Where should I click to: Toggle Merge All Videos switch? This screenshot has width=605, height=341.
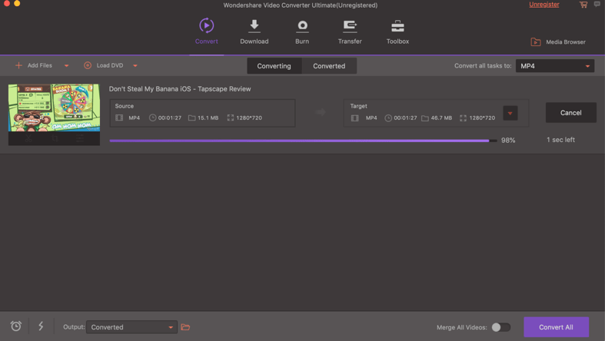pos(500,327)
